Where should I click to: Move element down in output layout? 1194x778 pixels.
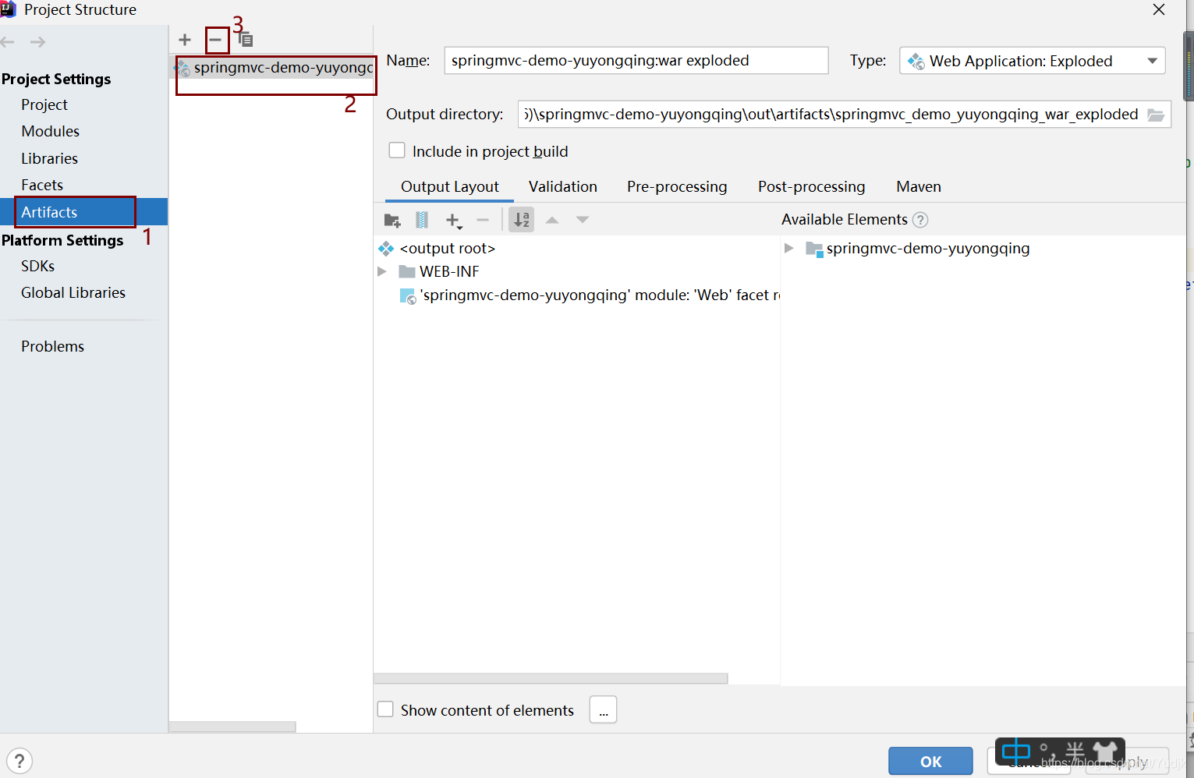(582, 221)
